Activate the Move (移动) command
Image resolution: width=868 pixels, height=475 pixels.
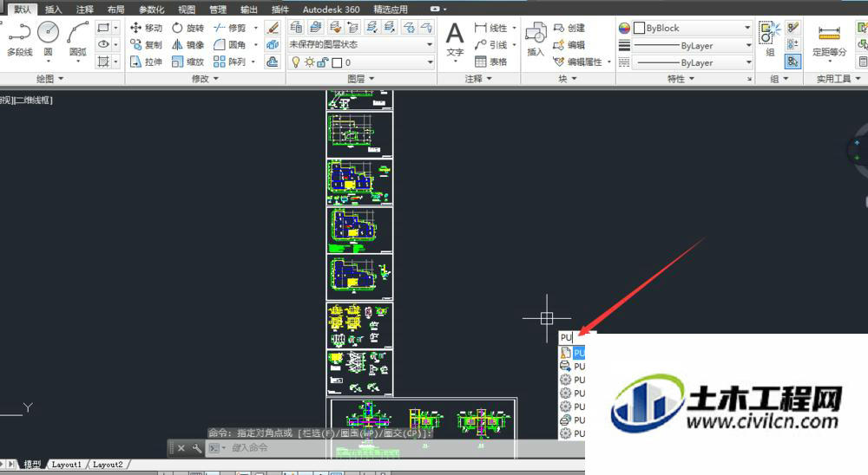(146, 28)
